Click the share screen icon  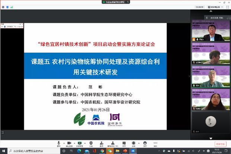tap(80, 144)
